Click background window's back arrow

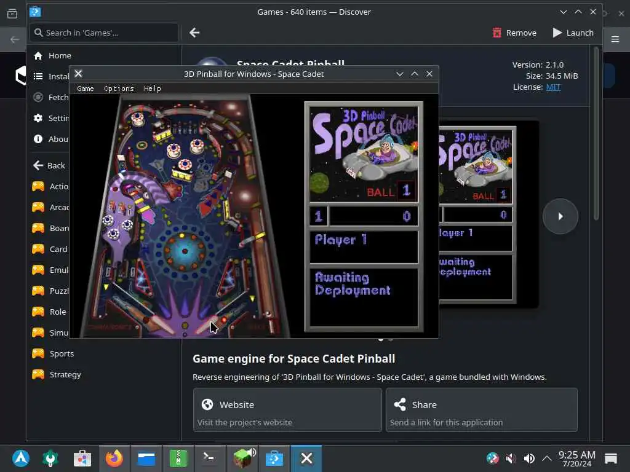(15, 39)
